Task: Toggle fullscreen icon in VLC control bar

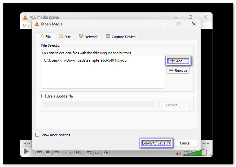Action: 68,152
